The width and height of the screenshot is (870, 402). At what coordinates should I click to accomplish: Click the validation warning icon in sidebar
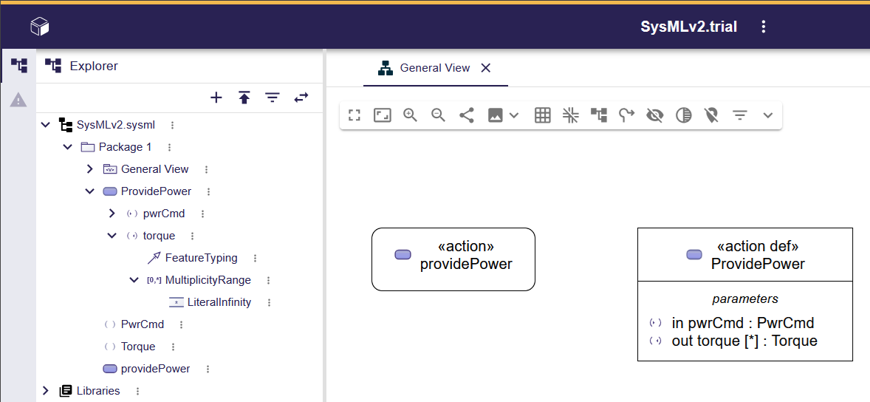18,100
